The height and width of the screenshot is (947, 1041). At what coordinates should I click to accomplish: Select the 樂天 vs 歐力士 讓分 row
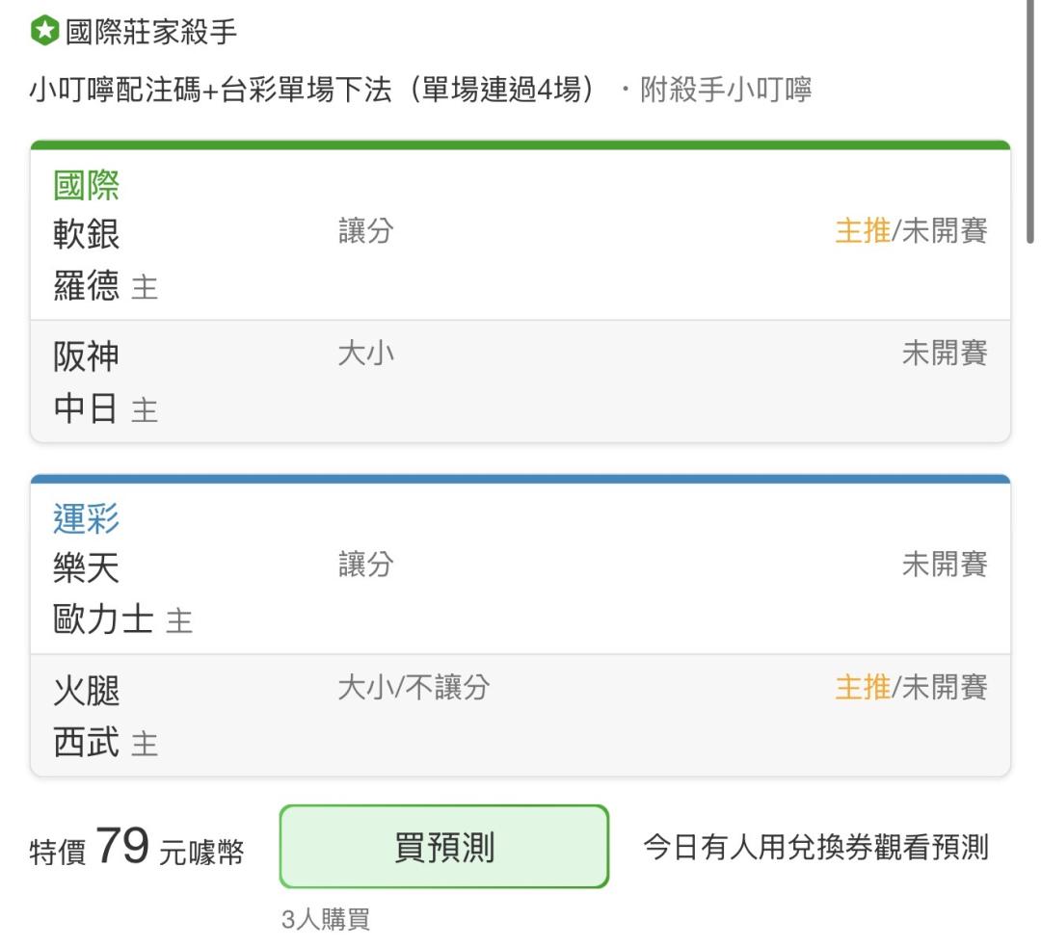click(x=520, y=594)
